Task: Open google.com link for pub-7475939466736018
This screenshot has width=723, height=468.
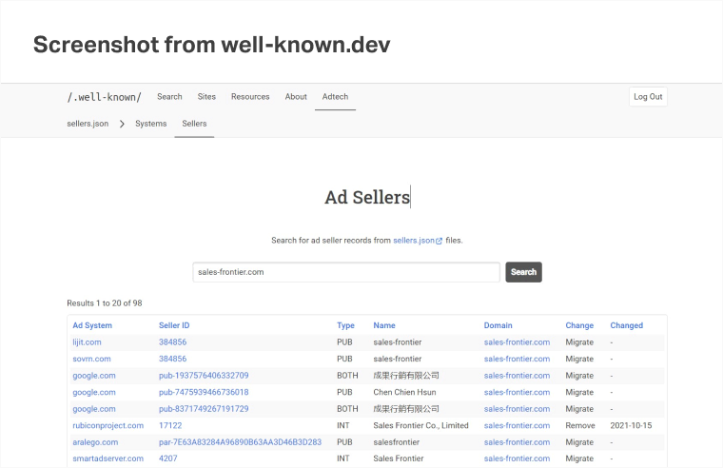Action: 94,392
